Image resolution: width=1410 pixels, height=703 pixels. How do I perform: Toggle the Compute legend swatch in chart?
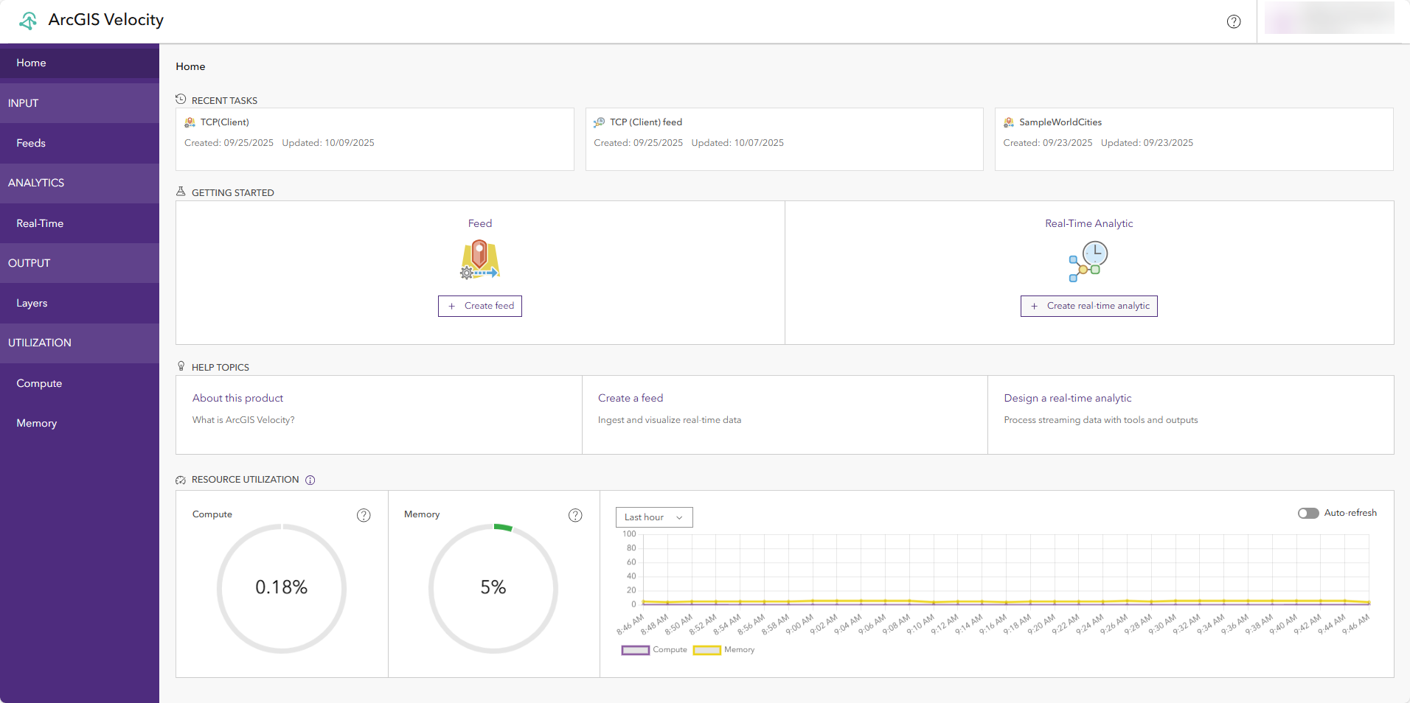tap(635, 650)
